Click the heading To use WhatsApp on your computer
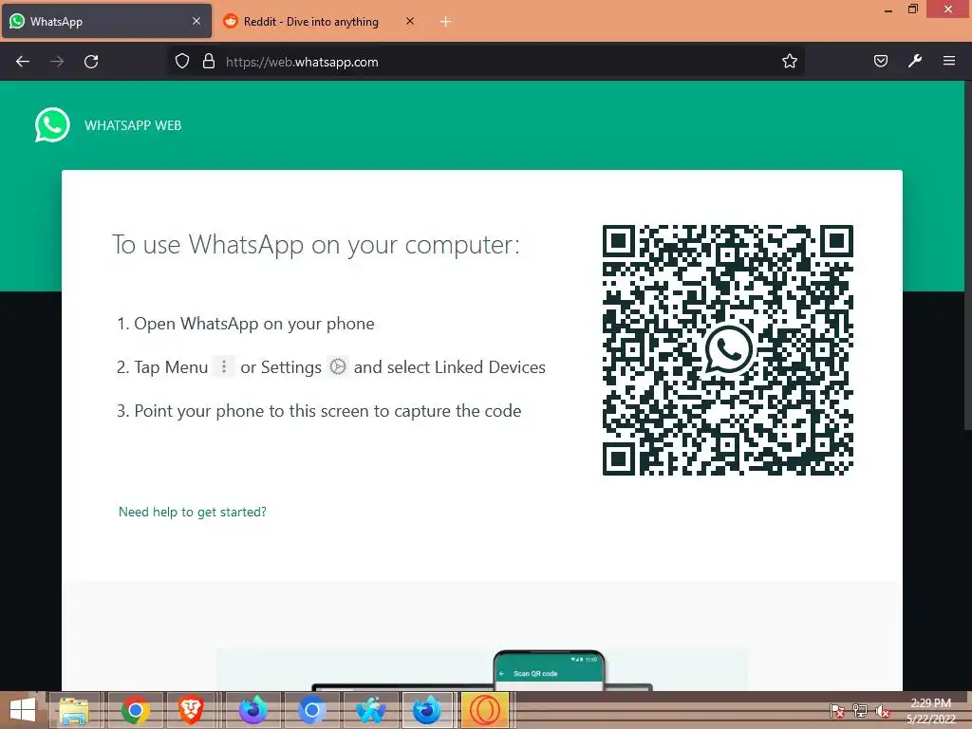972x729 pixels. [x=315, y=245]
